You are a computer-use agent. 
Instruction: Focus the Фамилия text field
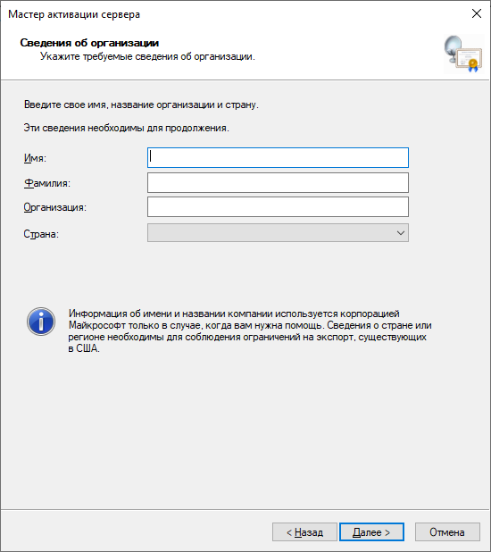pos(278,182)
